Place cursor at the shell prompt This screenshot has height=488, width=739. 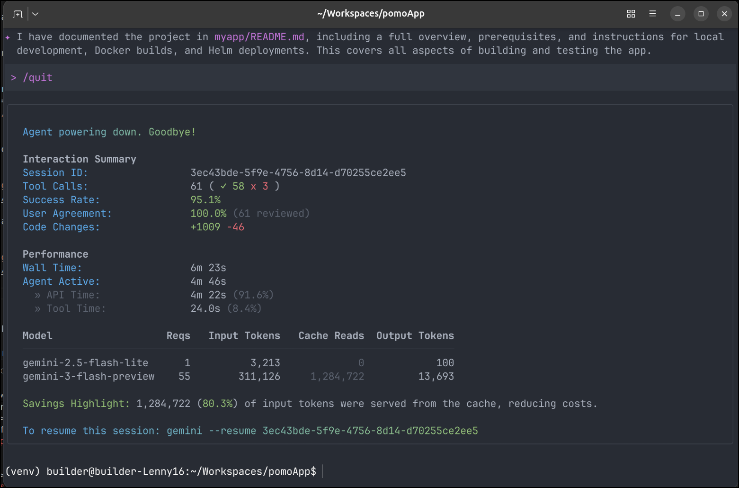coord(322,471)
